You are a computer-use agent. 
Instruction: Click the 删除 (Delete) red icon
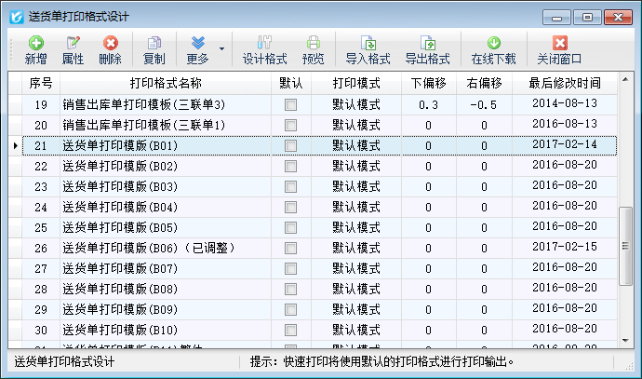110,43
